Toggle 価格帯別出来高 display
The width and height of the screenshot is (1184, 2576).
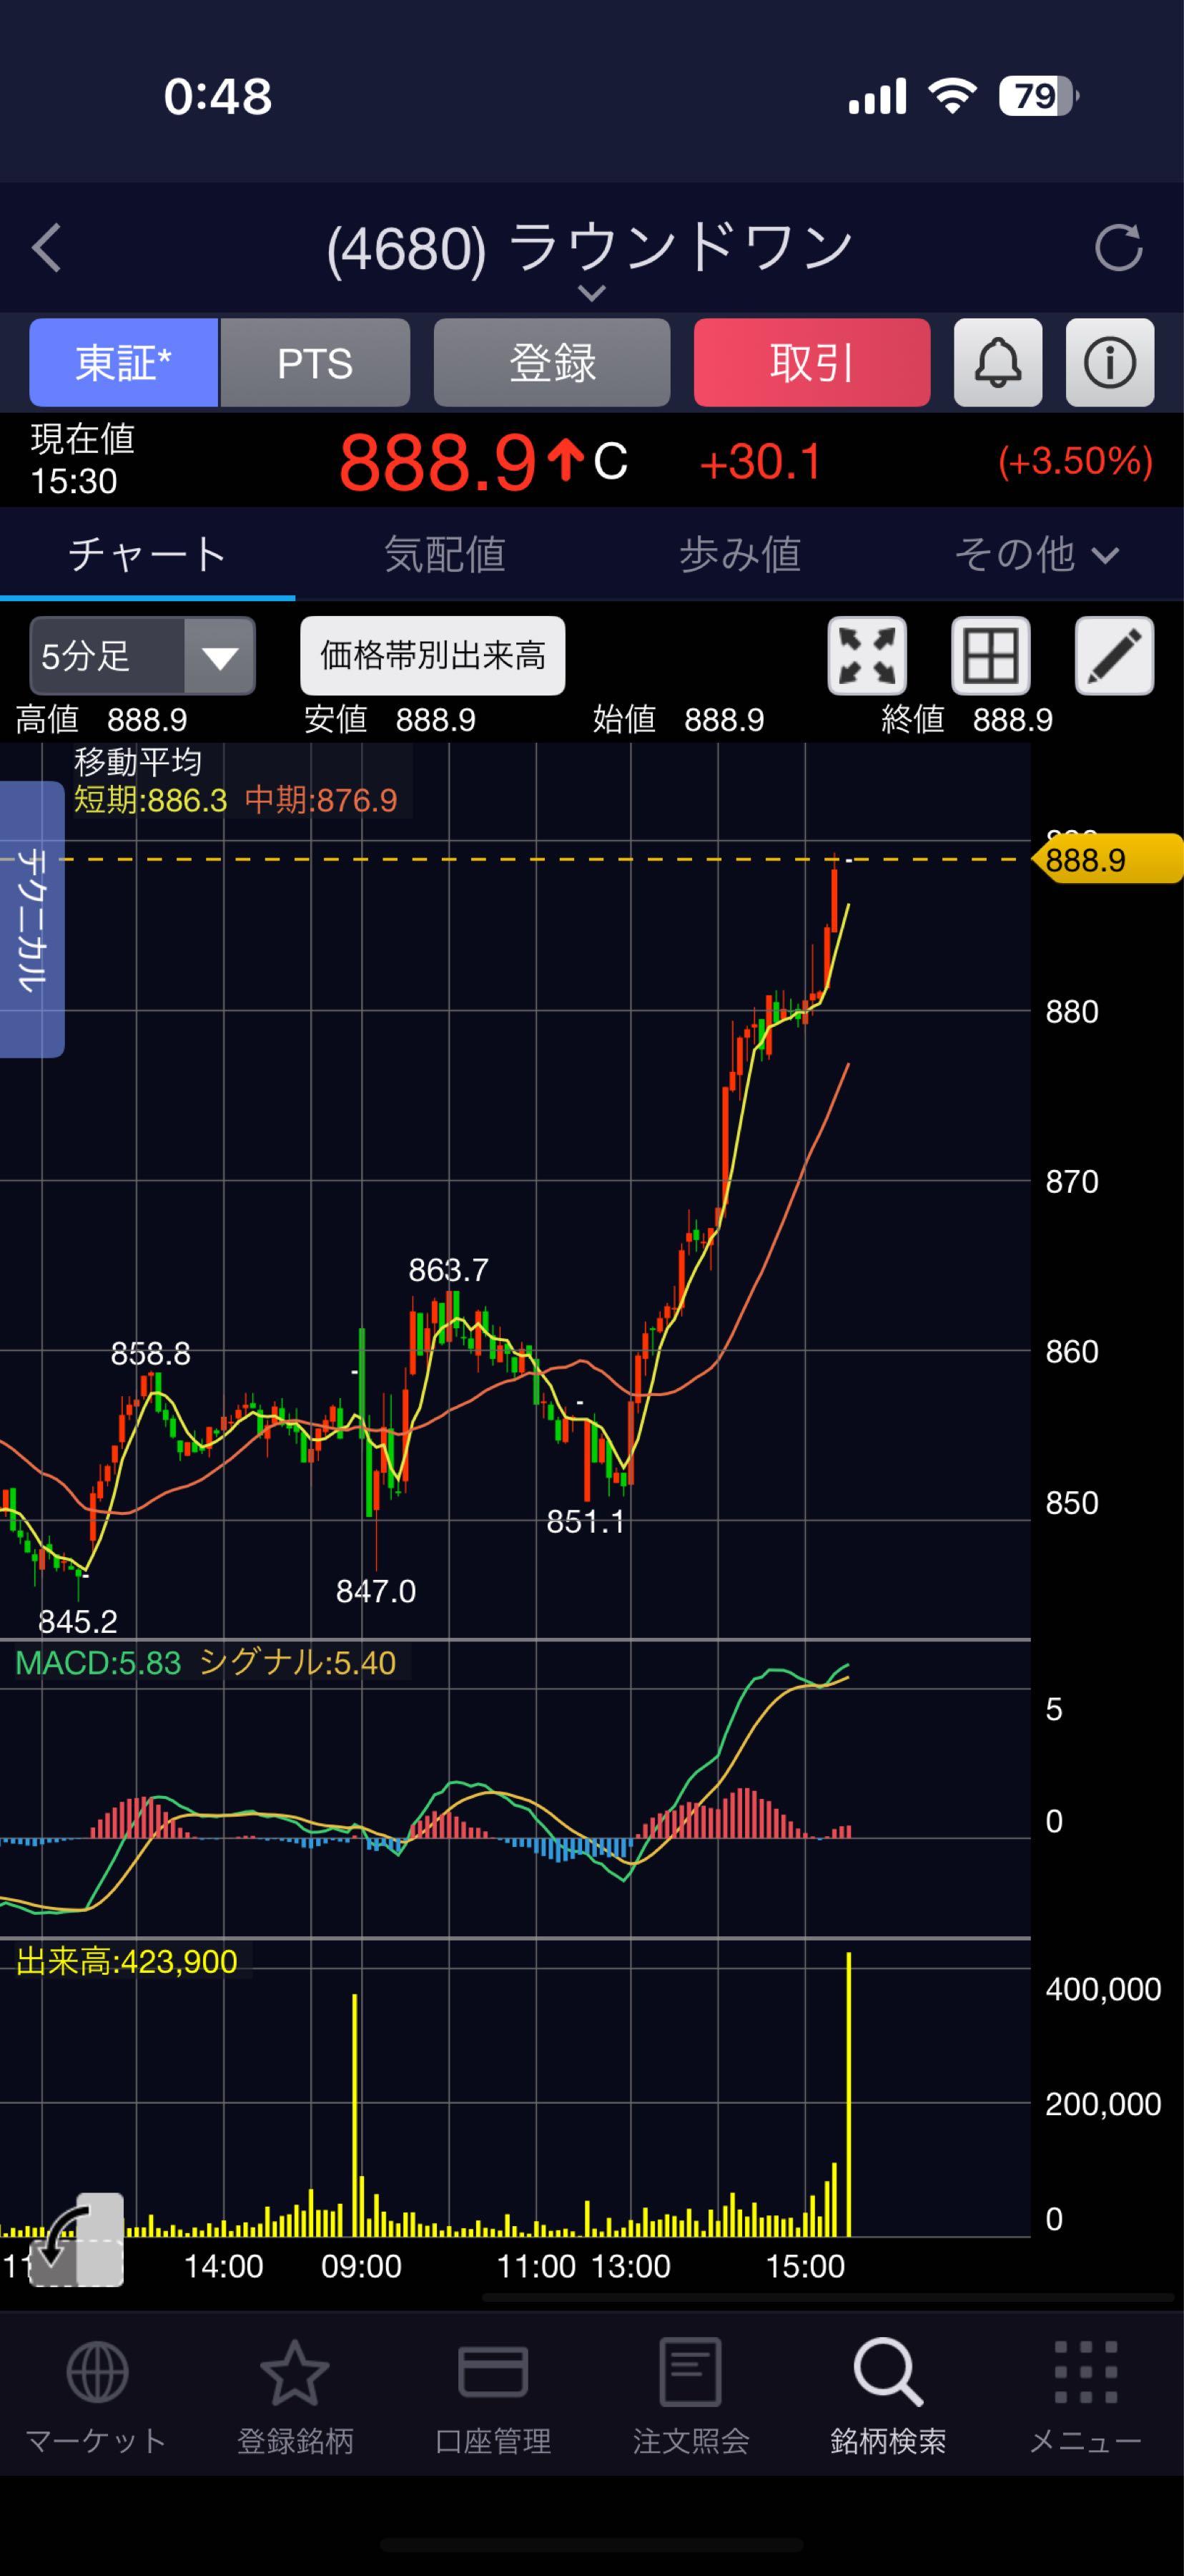click(x=433, y=656)
